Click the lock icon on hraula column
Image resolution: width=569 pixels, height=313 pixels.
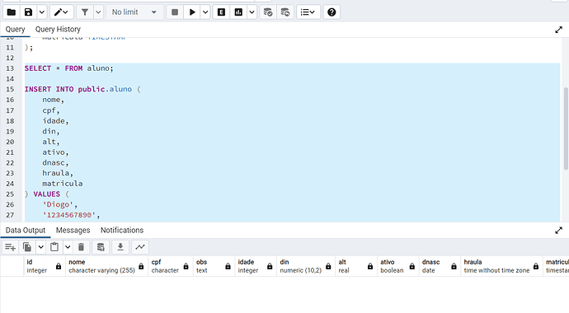click(x=536, y=267)
